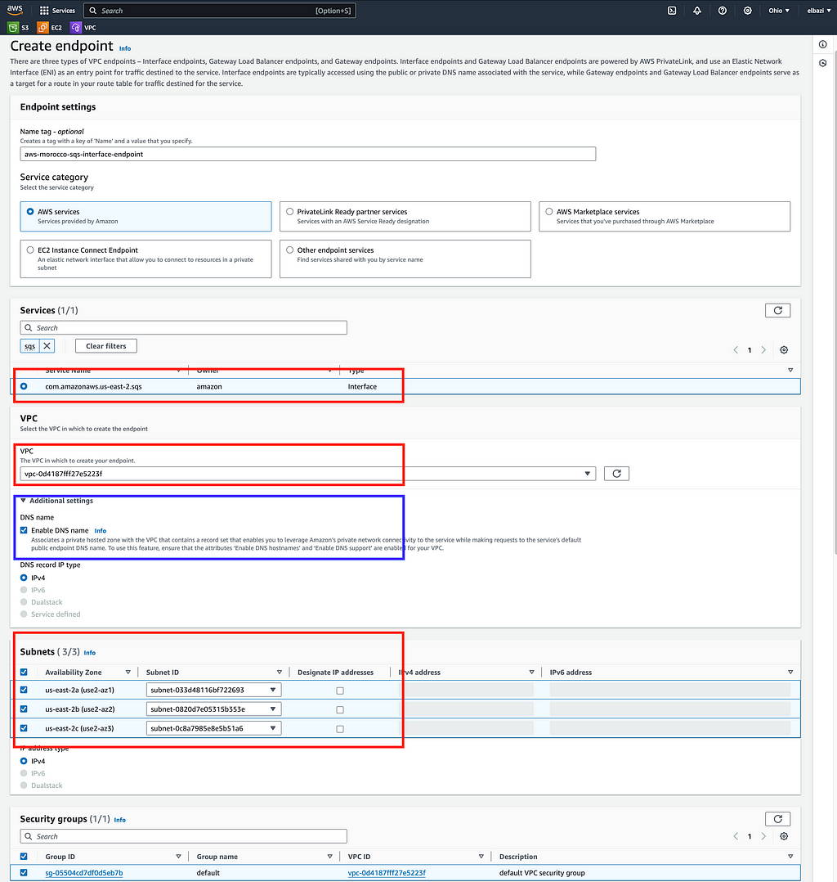Open Info link beside Subnets heading
This screenshot has height=882, width=837.
pyautogui.click(x=89, y=653)
